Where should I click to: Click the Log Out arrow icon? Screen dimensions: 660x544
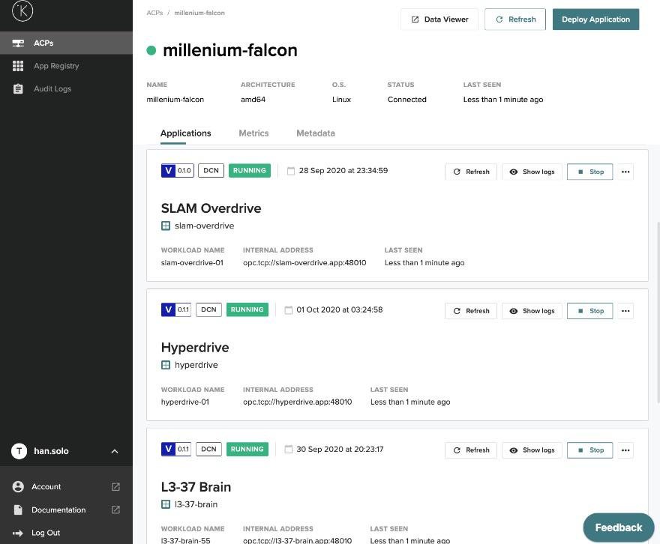18,533
